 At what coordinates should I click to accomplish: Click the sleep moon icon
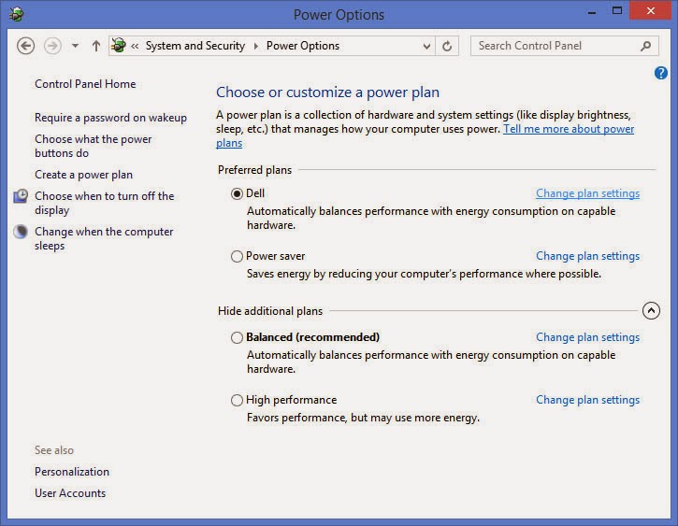(x=21, y=232)
